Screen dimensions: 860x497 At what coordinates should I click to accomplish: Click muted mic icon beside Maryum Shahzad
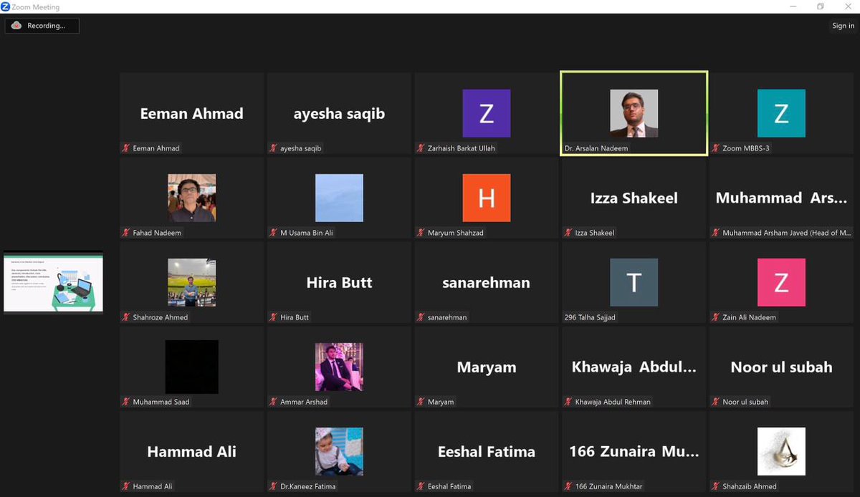[x=421, y=233]
